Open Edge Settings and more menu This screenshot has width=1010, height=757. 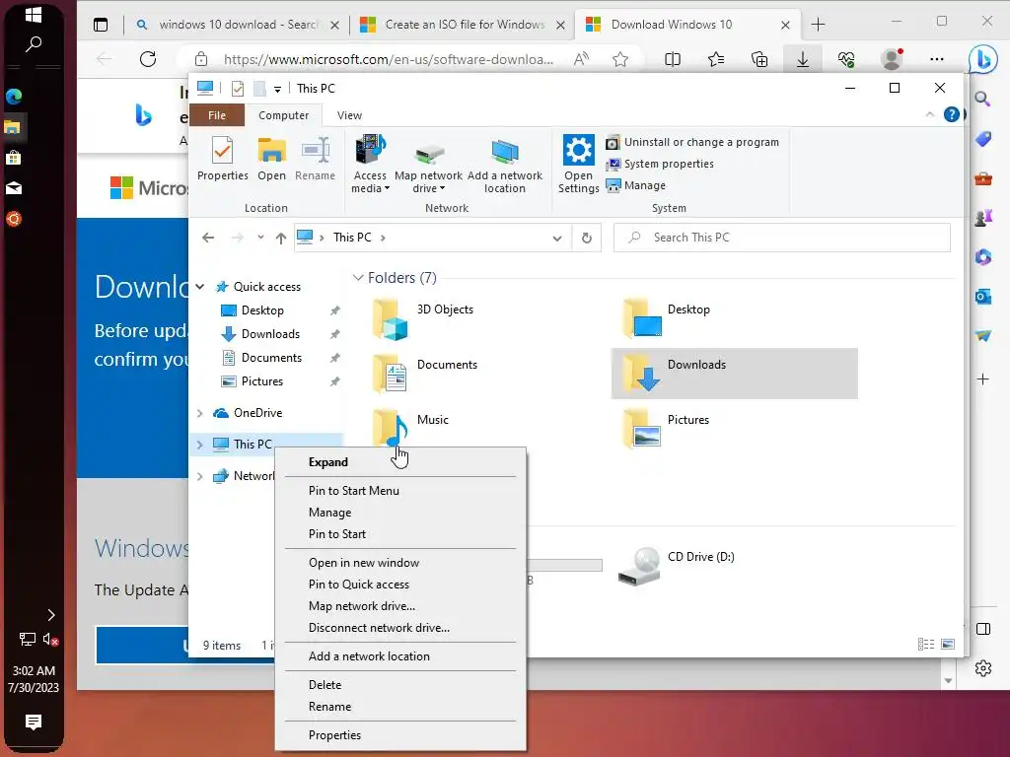937,59
